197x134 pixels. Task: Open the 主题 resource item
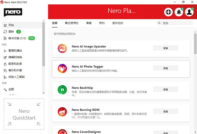coord(22,90)
